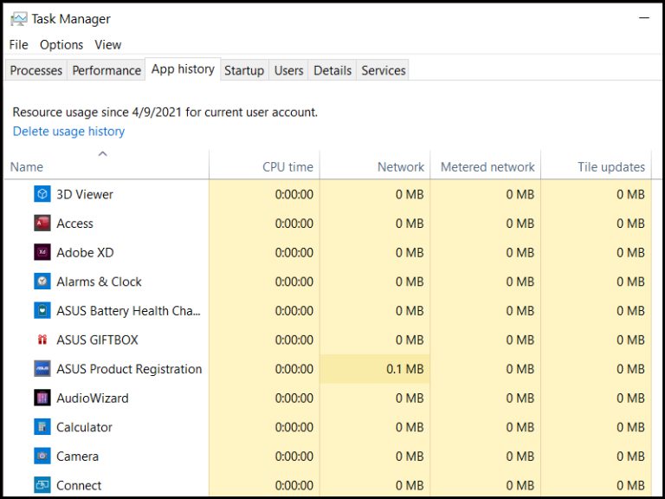Select the AudioWizard row name

point(93,399)
